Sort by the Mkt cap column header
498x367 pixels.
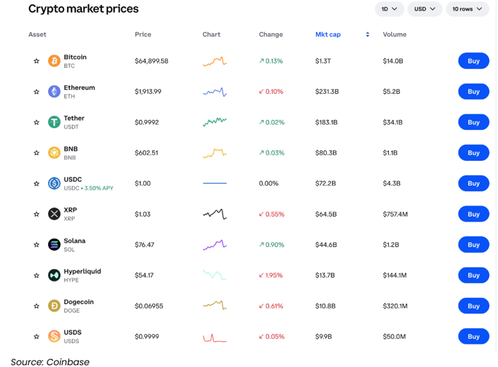tap(328, 35)
